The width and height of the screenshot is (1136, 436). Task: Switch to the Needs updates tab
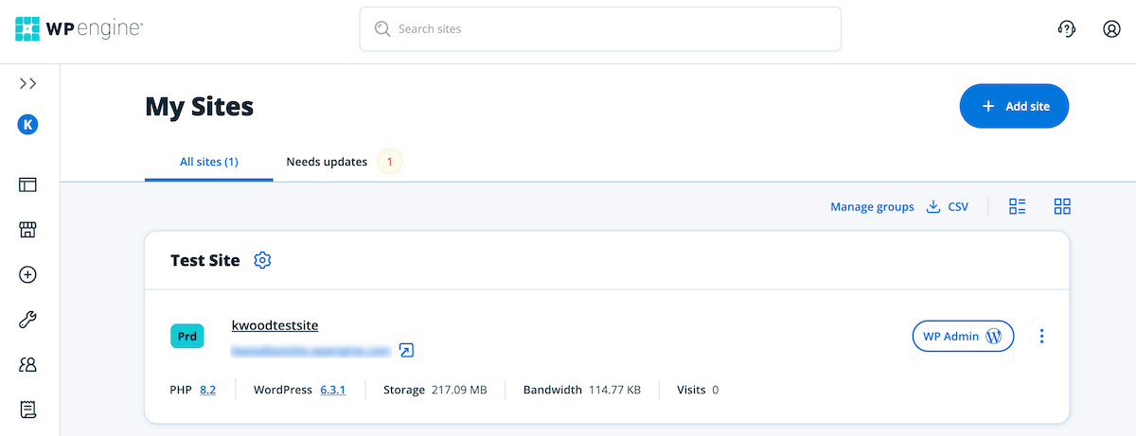(328, 162)
